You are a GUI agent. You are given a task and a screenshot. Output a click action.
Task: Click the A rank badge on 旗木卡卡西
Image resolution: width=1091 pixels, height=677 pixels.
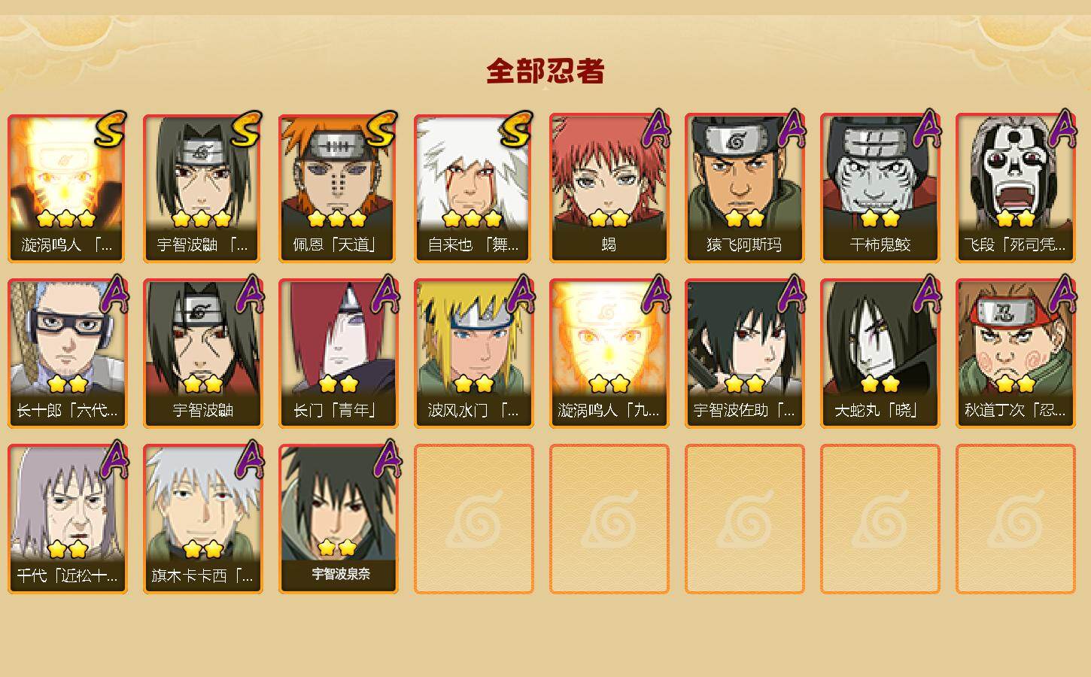tap(249, 459)
